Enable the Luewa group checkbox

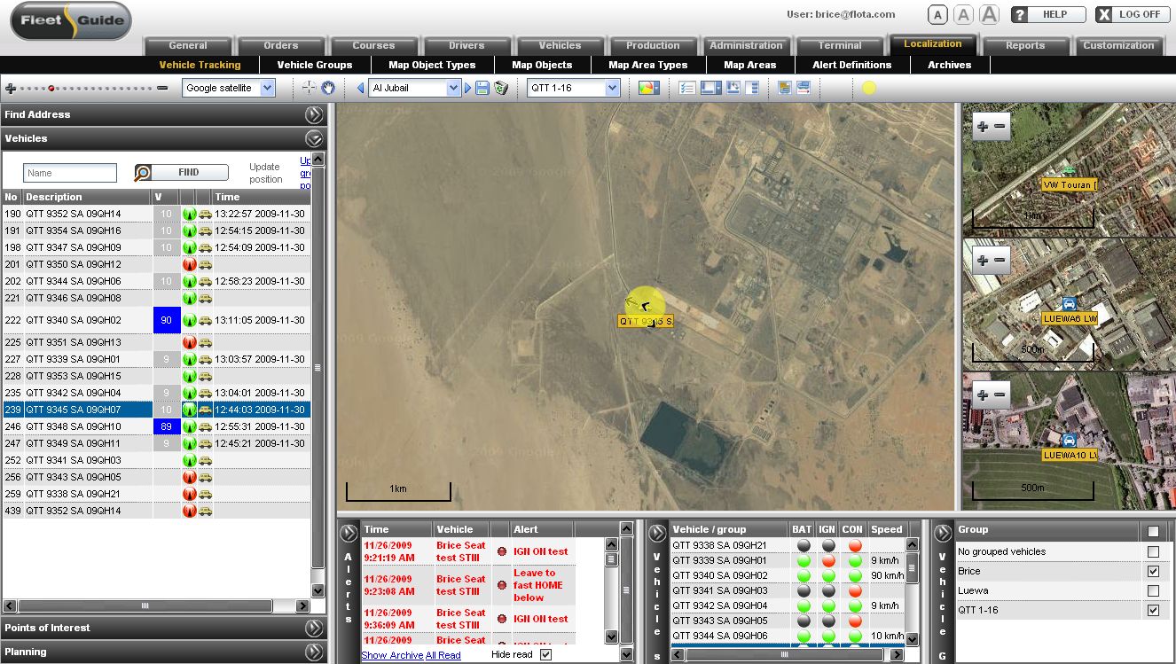coord(1153,590)
